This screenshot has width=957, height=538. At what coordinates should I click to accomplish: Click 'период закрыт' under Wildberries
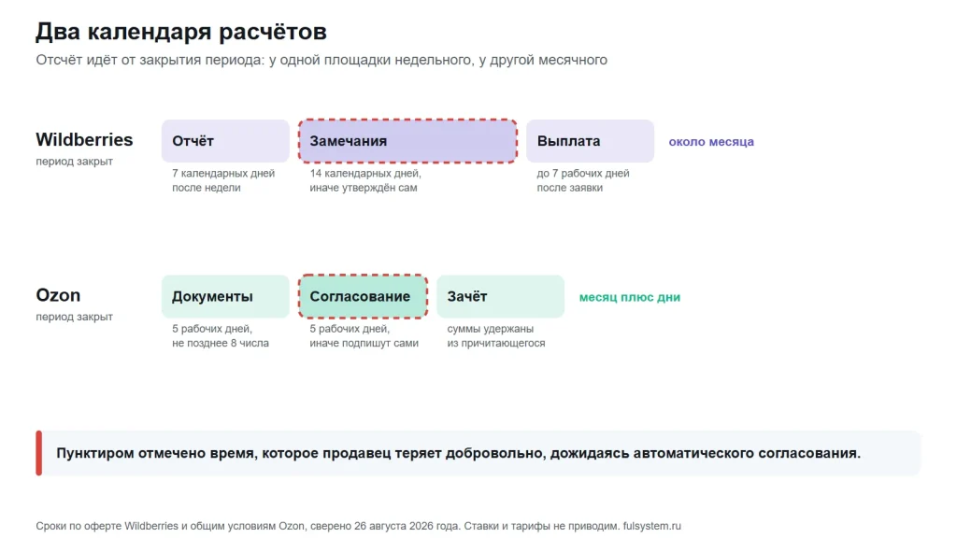coord(75,161)
